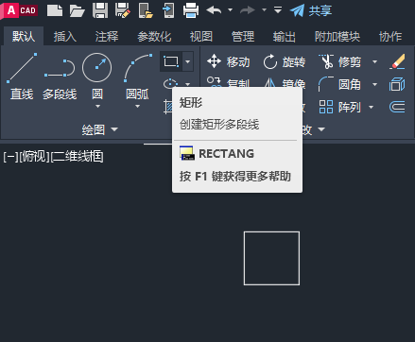Open the Undo history dropdown arrow
The width and height of the screenshot is (415, 342).
coord(231,10)
